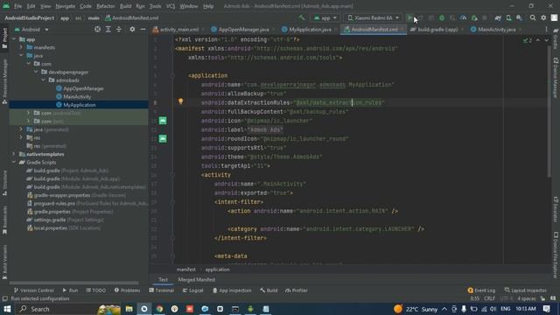
Task: Open the Profiler tool window
Action: coord(297,290)
